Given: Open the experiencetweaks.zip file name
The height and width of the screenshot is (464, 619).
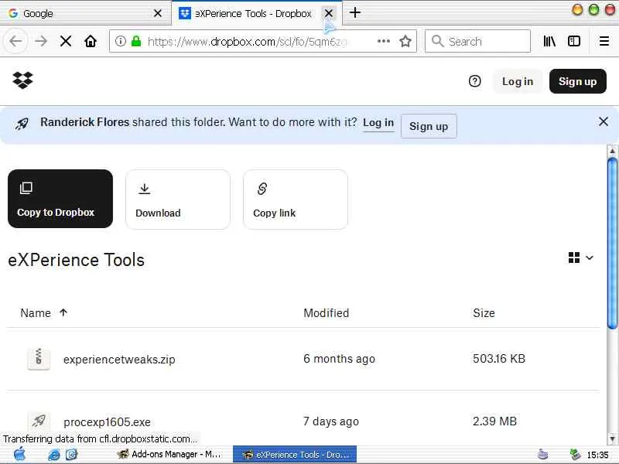Looking at the screenshot, I should click(x=119, y=360).
